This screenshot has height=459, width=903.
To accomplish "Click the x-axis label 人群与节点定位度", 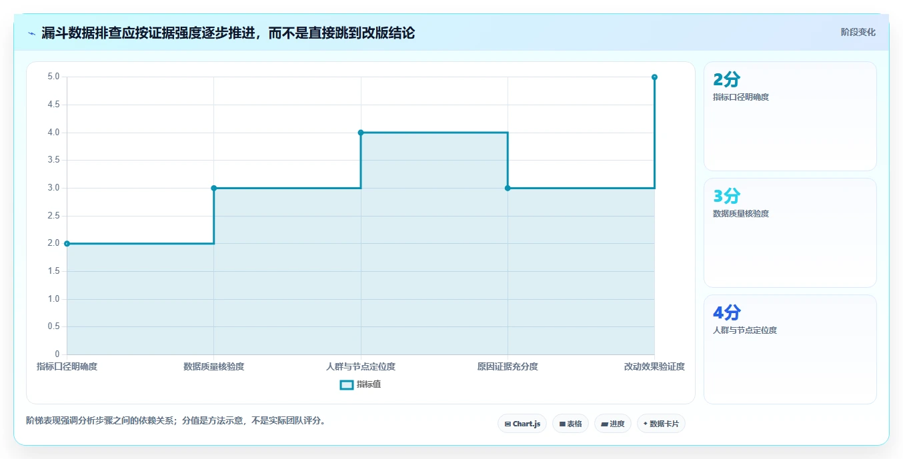I will (361, 366).
